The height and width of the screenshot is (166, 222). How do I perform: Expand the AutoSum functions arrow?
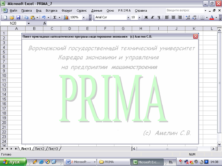59,17
